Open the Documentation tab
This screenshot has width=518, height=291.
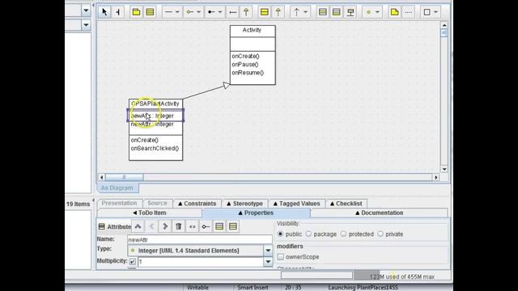click(379, 213)
